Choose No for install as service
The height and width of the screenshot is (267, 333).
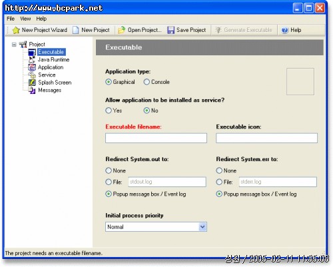point(147,111)
